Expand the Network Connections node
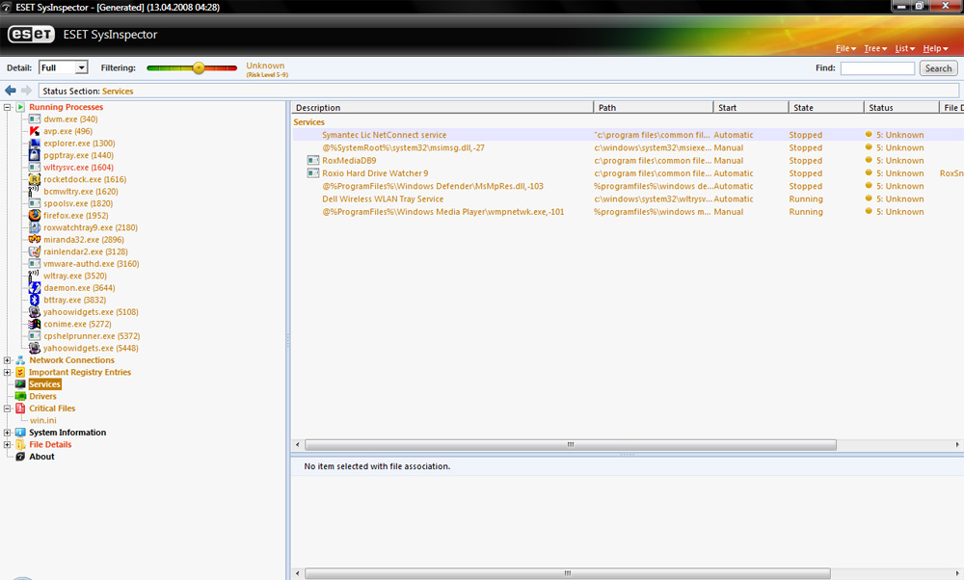The image size is (964, 580). pyautogui.click(x=8, y=360)
